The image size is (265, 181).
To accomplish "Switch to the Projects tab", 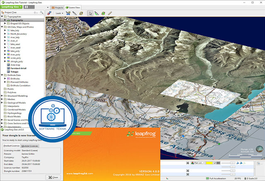I will [57, 7].
